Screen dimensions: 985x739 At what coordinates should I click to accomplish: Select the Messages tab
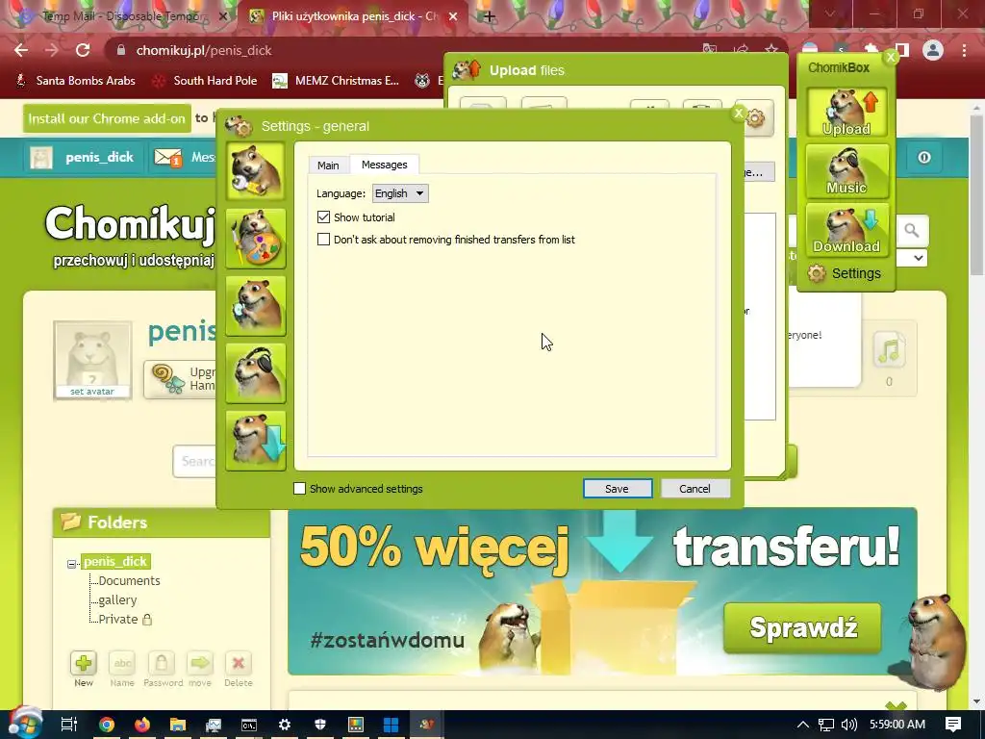[385, 165]
